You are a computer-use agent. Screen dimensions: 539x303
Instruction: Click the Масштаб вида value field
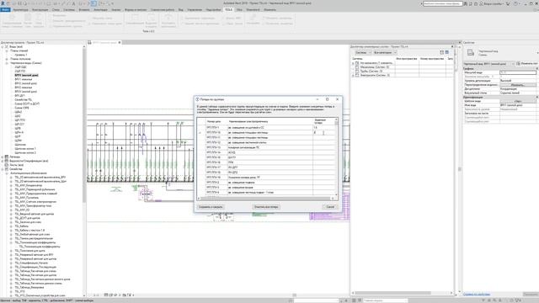point(518,72)
